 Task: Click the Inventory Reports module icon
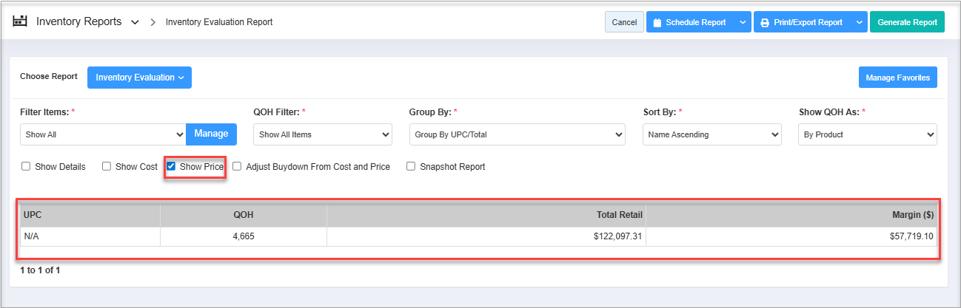(x=20, y=21)
